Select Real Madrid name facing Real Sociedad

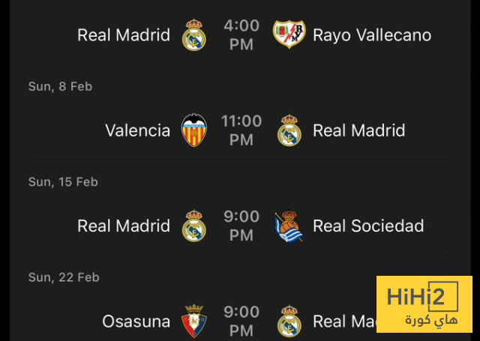click(124, 226)
